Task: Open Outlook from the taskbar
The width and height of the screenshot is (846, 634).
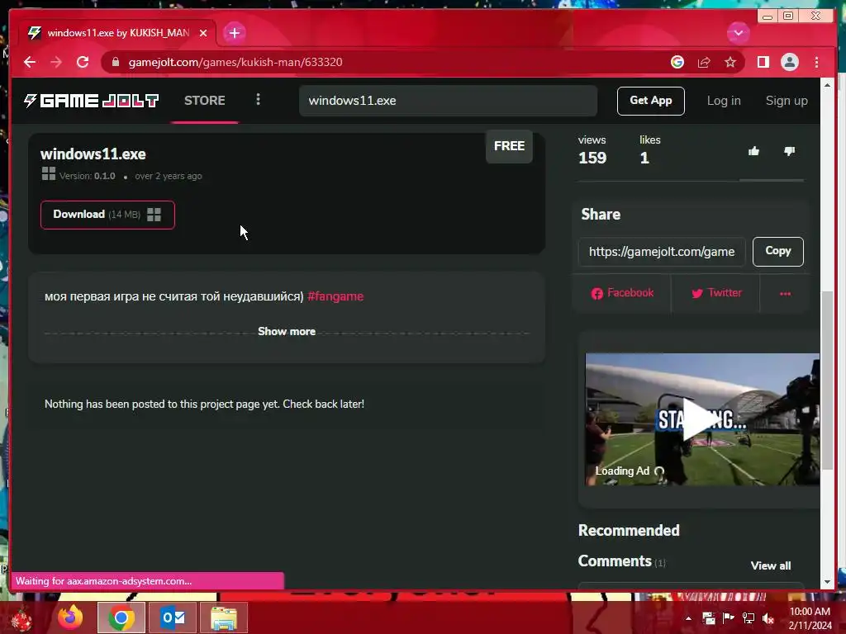Action: (x=173, y=617)
